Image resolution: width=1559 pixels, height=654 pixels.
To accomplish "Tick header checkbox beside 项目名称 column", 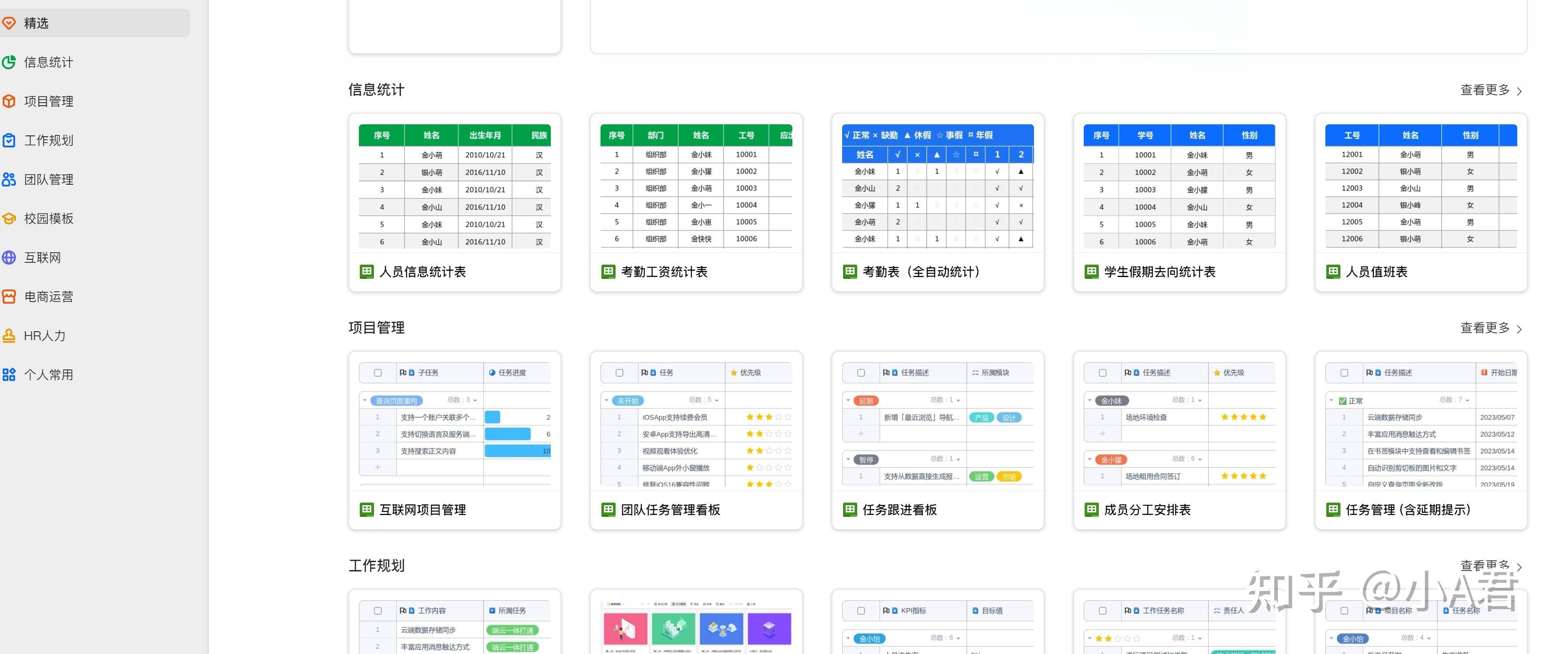I will coord(1344,610).
